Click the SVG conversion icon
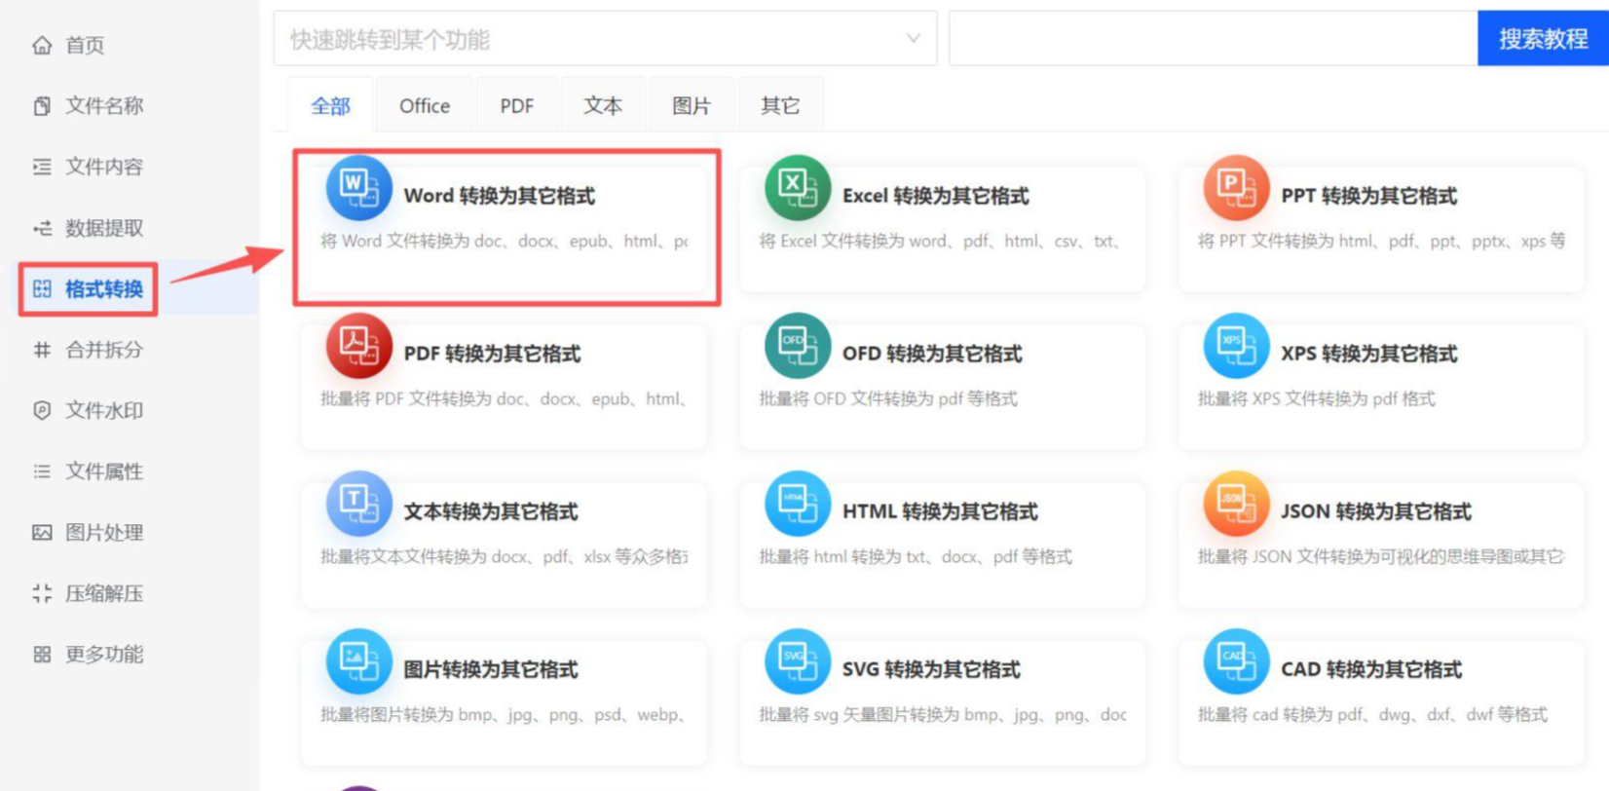Screen dimensions: 1609x791 tap(798, 661)
